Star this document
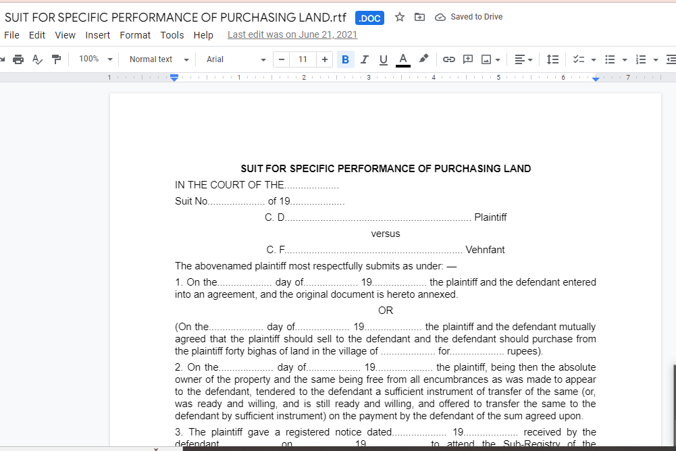Screen dimensions: 676x451 click(400, 17)
